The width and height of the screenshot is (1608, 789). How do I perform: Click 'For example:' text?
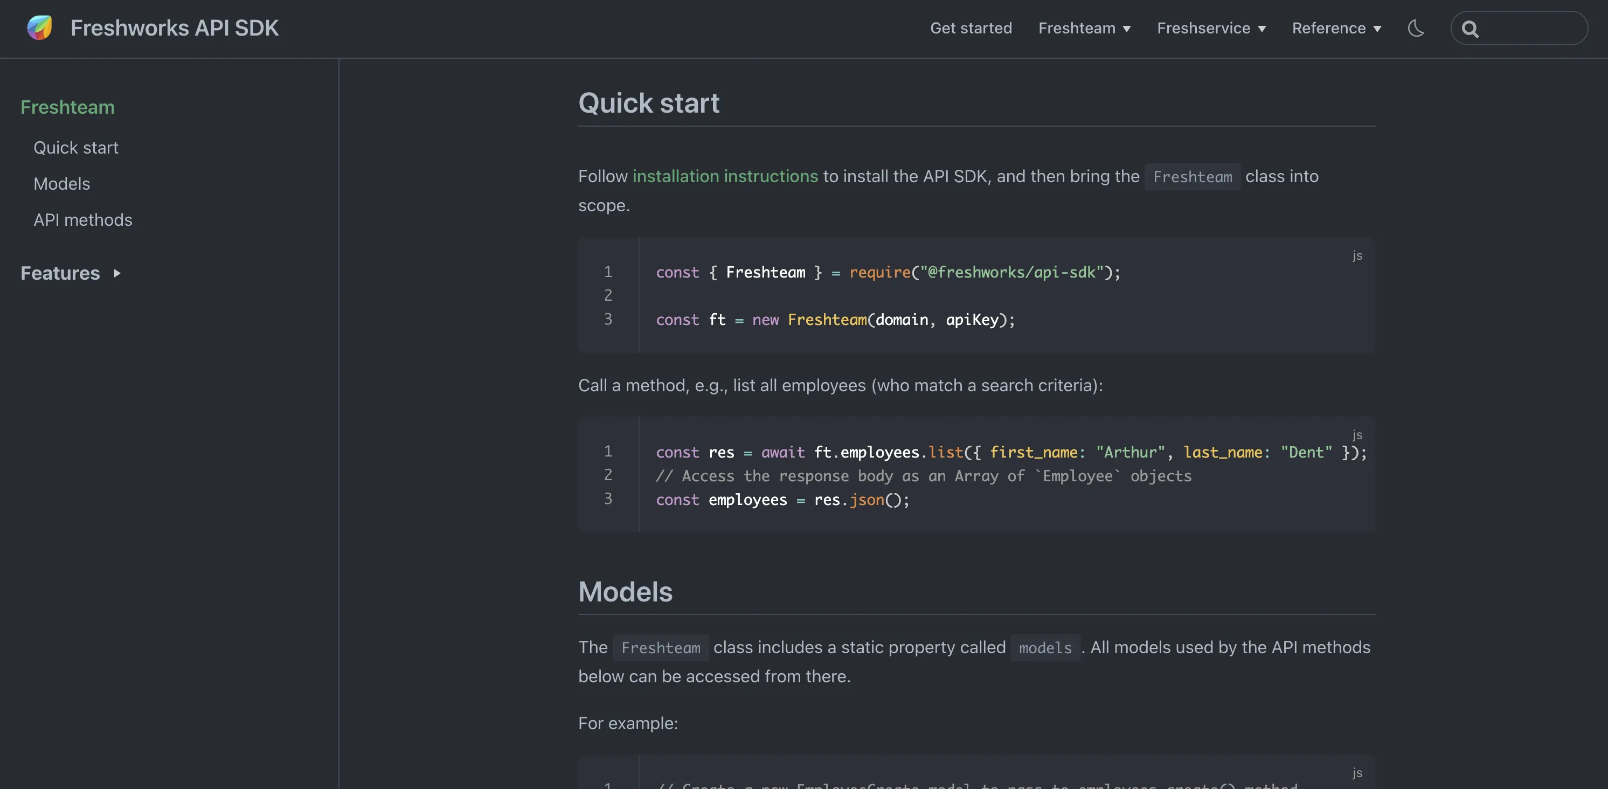pyautogui.click(x=627, y=723)
